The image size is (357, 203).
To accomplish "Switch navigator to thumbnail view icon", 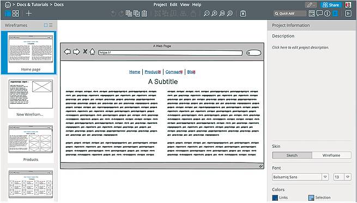I will (x=46, y=25).
